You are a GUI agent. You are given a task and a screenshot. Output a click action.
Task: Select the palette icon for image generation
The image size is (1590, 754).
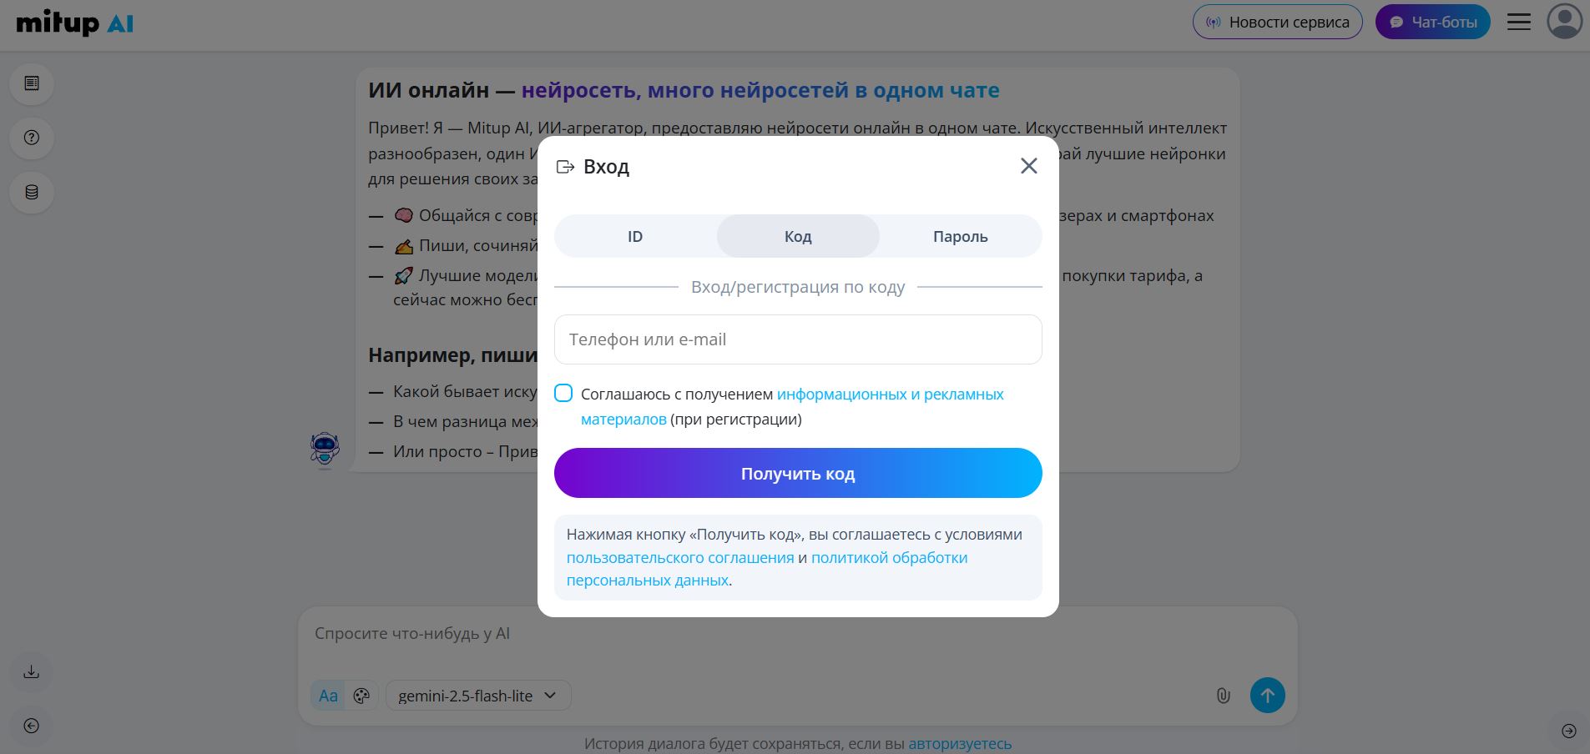pos(361,695)
